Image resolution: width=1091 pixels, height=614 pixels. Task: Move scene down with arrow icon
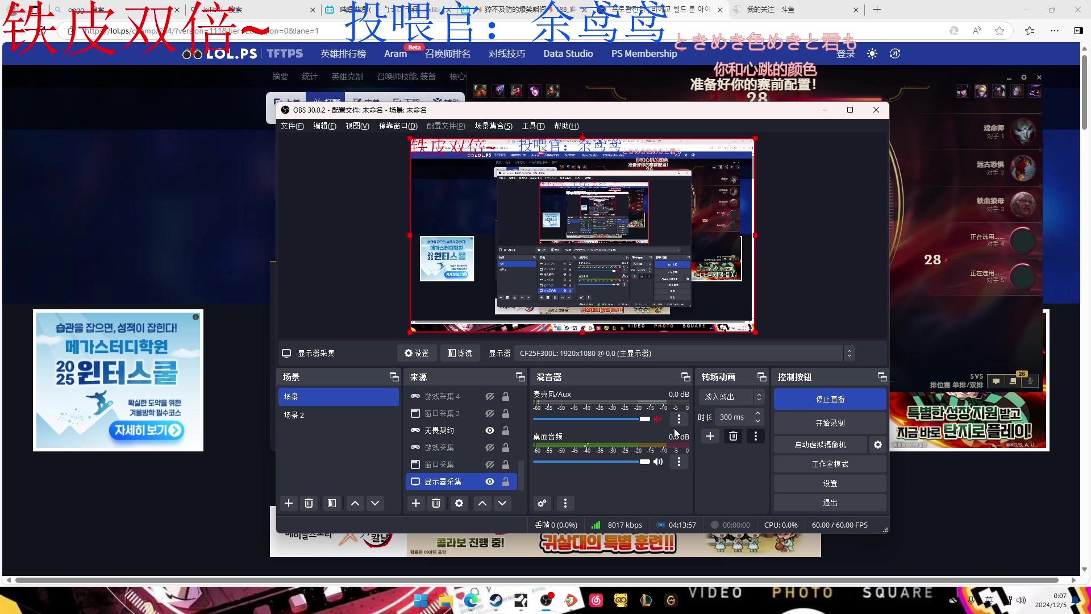click(375, 503)
